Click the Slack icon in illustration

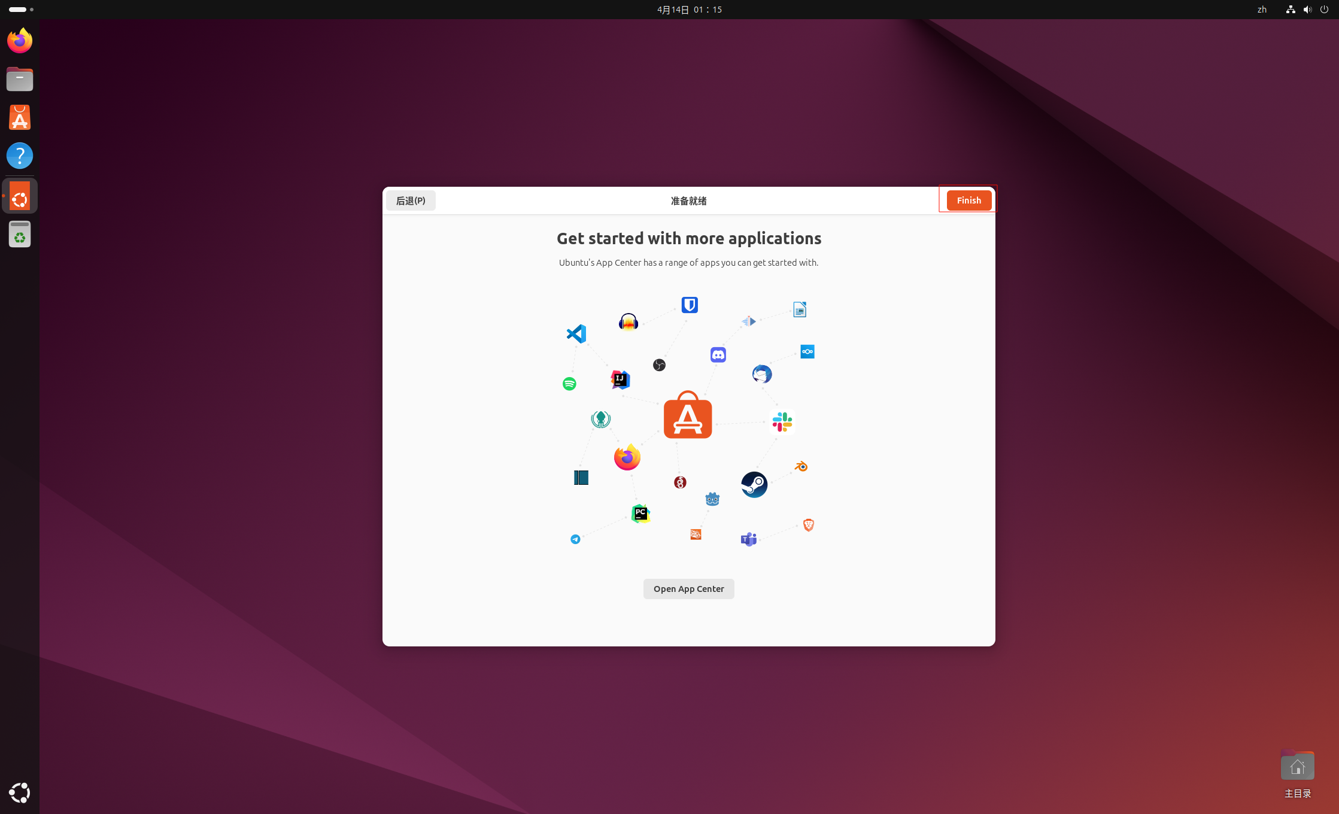tap(782, 422)
